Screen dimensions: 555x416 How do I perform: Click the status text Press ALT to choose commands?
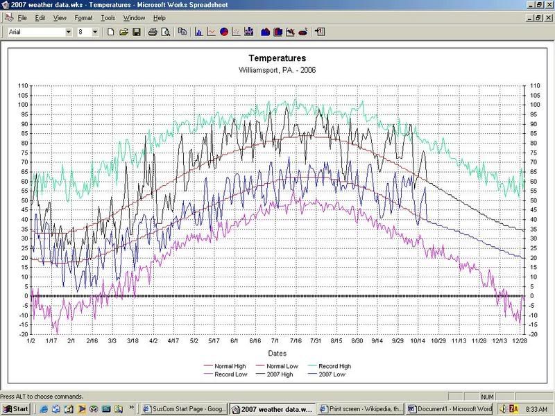[x=42, y=397]
